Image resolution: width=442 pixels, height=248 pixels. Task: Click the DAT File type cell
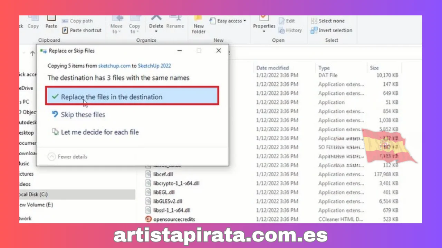[328, 75]
